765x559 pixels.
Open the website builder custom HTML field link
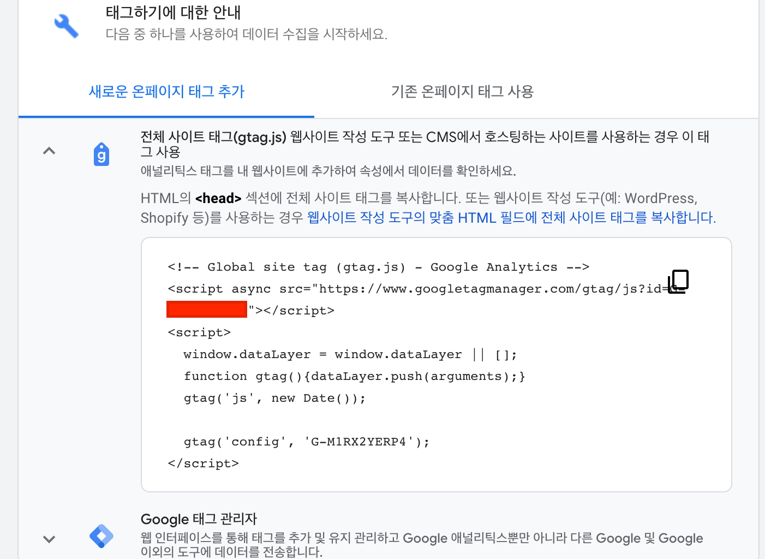511,218
